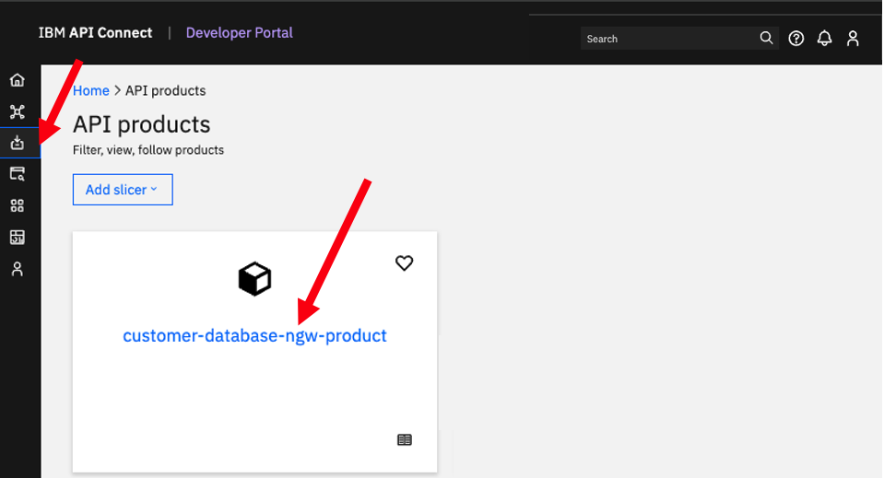884x478 pixels.
Task: Focus the Search input field
Action: point(671,39)
